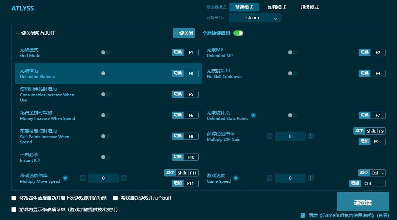Check the 游戏内显示修改项菜单 checkbox
The height and width of the screenshot is (220, 397).
(13, 209)
